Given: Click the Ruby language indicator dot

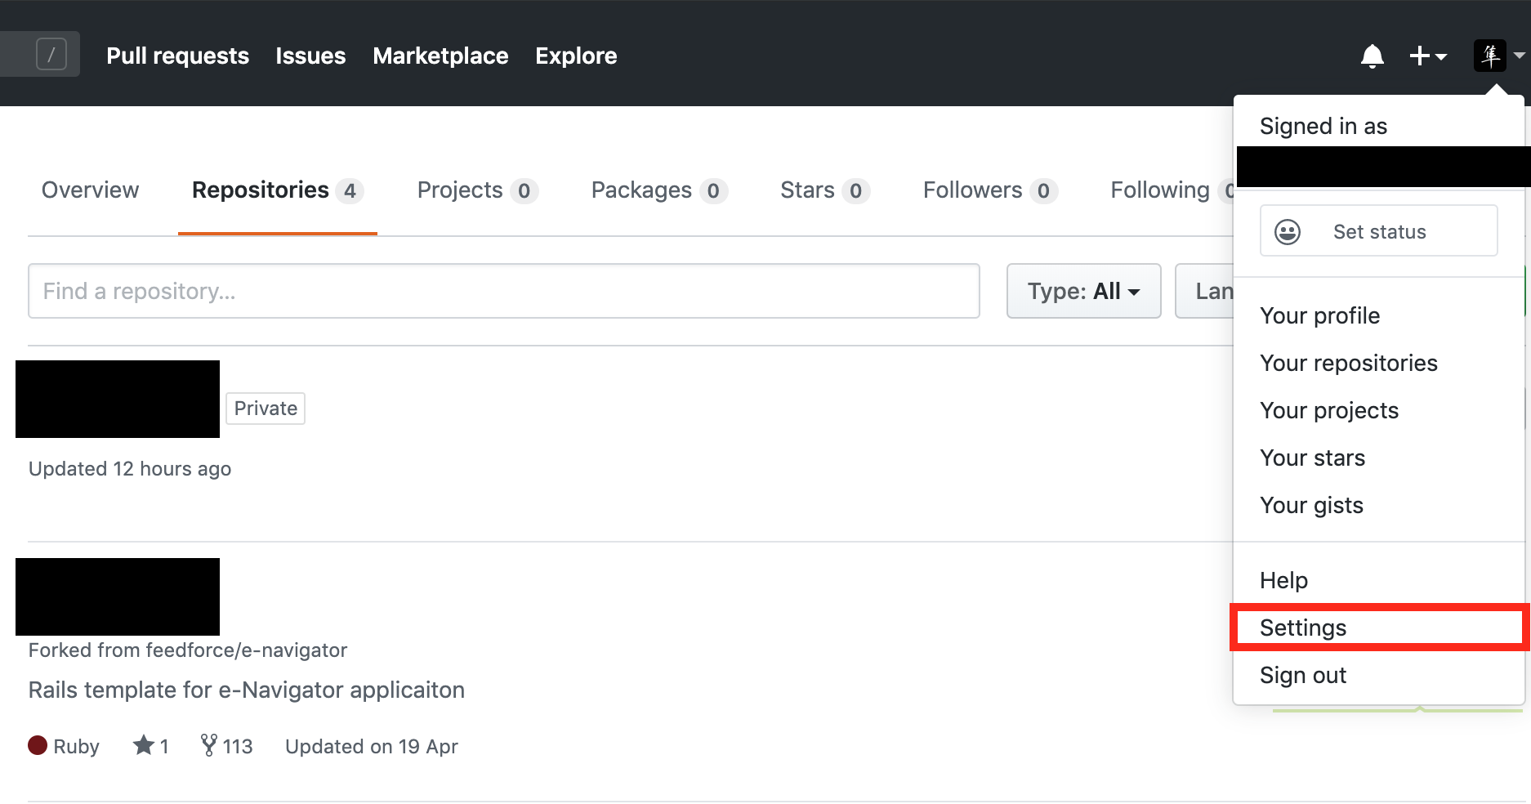Looking at the screenshot, I should (38, 744).
